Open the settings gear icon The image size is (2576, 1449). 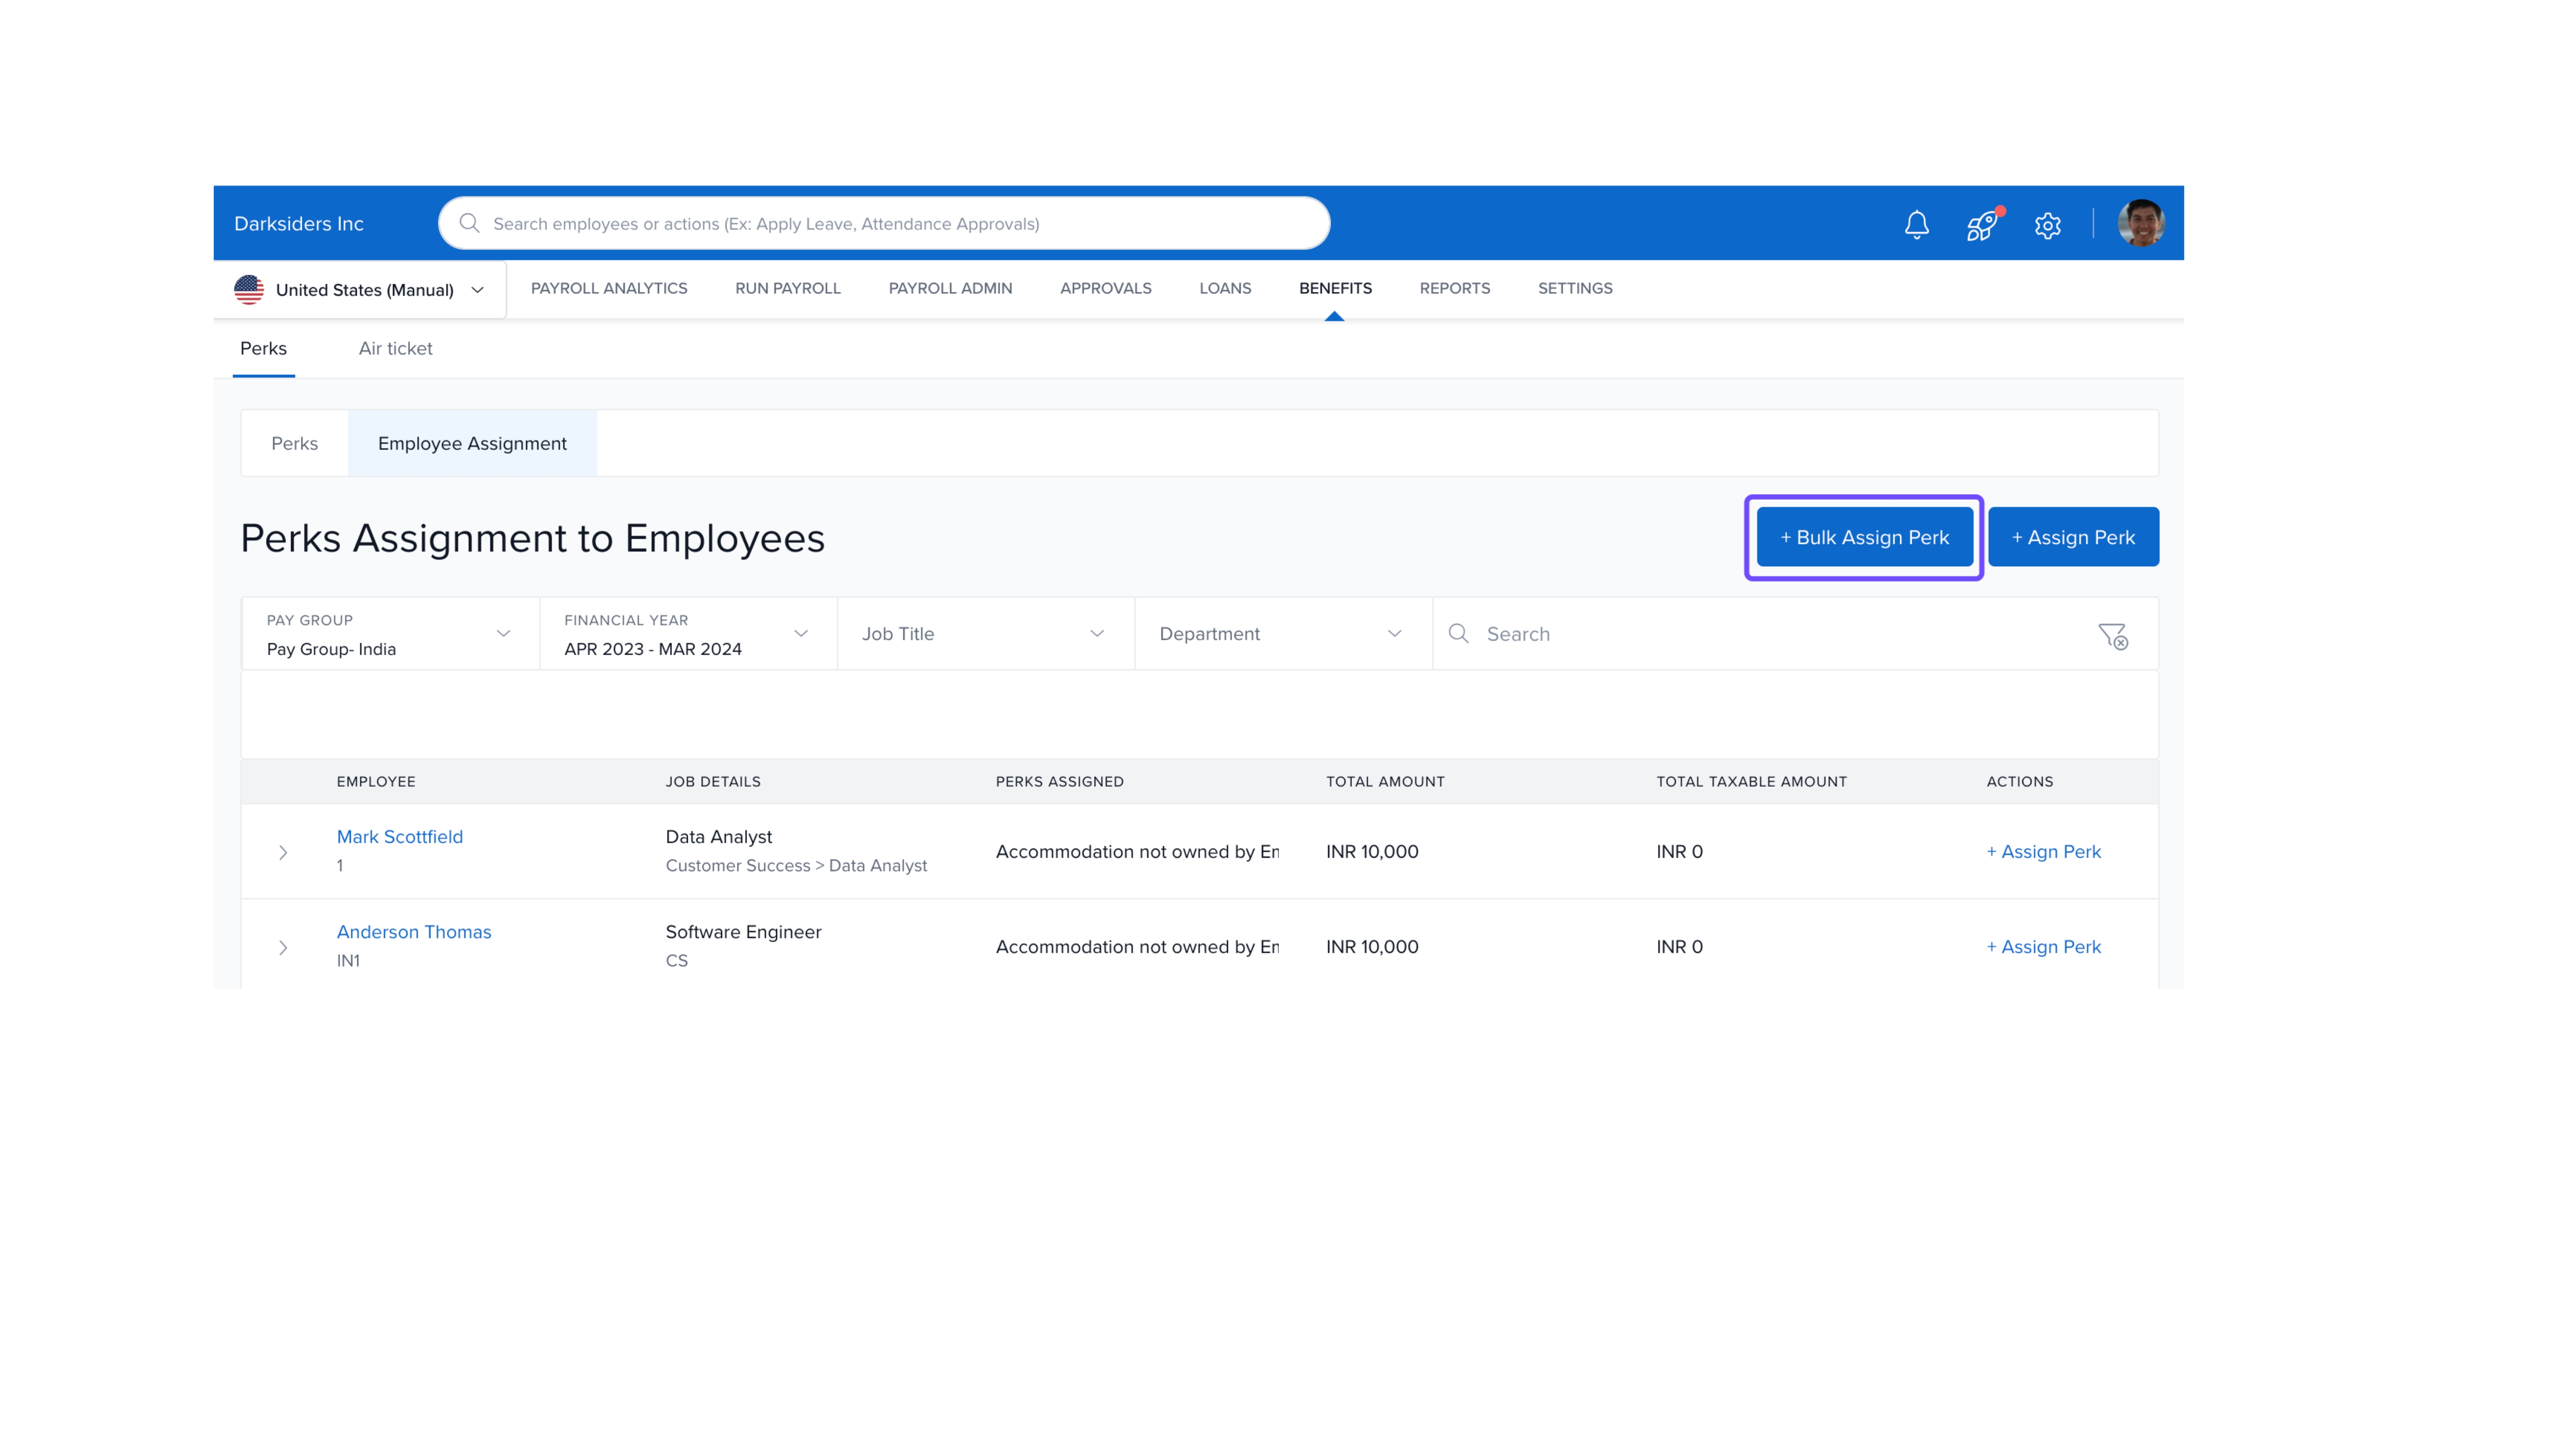[2047, 225]
